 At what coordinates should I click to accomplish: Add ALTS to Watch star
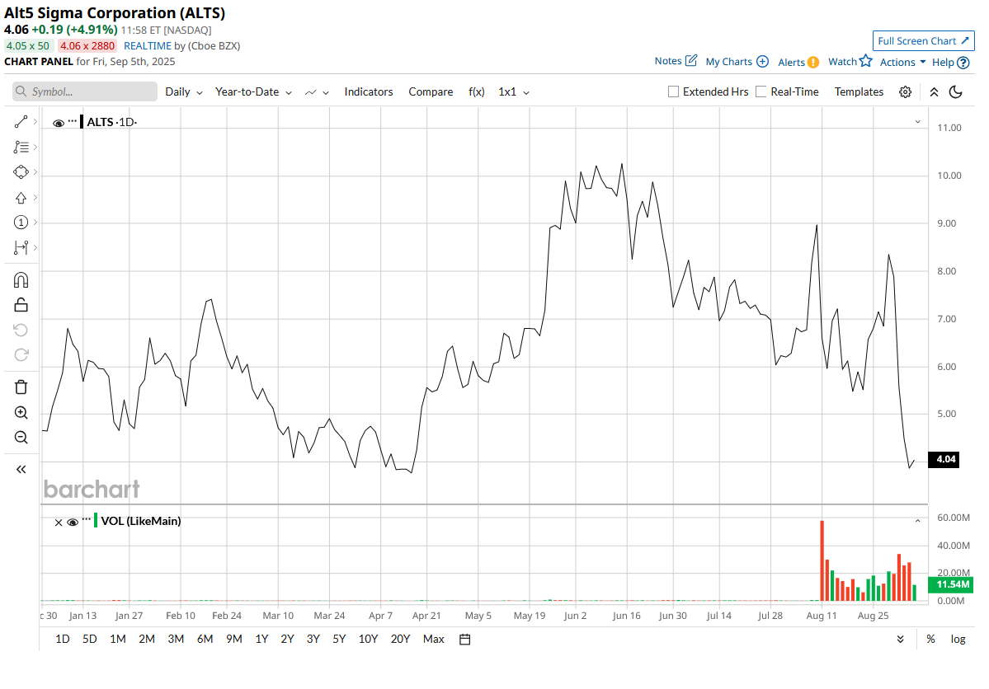tap(866, 60)
